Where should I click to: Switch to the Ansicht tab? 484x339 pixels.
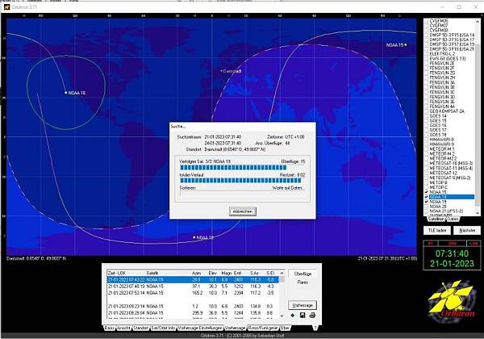(x=123, y=328)
